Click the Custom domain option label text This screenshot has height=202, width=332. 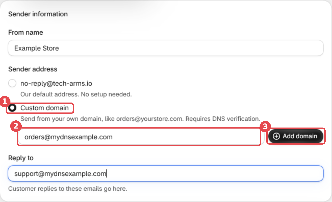click(45, 108)
